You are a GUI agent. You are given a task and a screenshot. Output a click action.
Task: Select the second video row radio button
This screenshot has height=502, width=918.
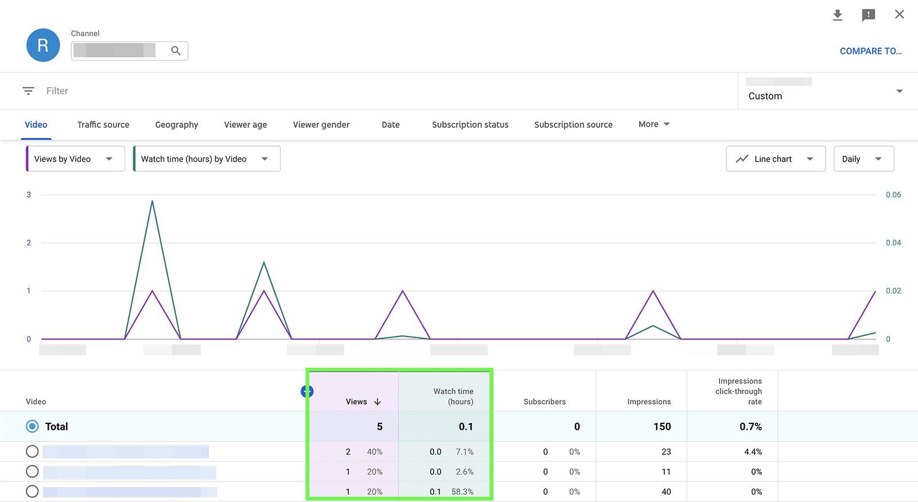32,472
